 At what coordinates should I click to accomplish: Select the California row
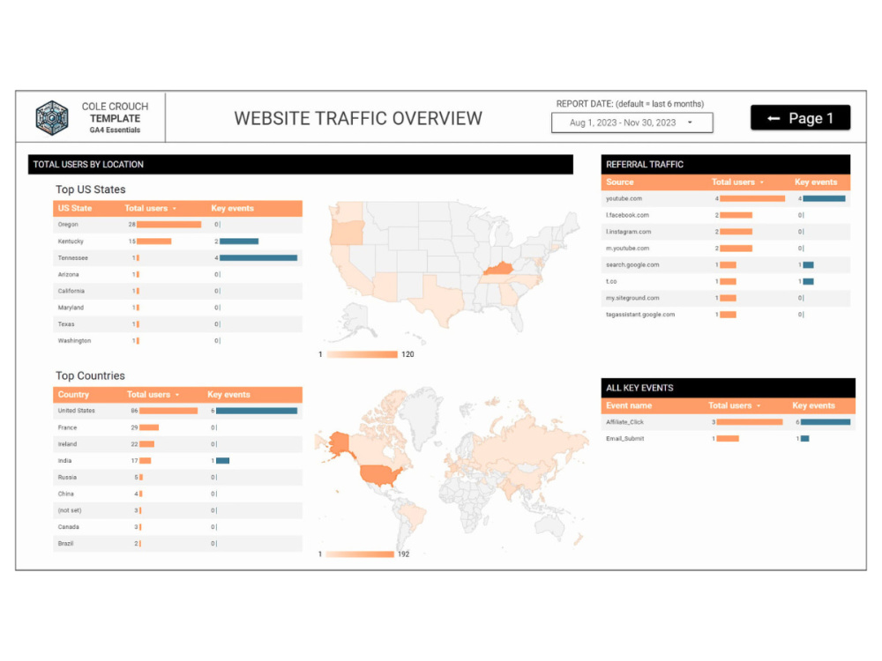click(x=178, y=291)
